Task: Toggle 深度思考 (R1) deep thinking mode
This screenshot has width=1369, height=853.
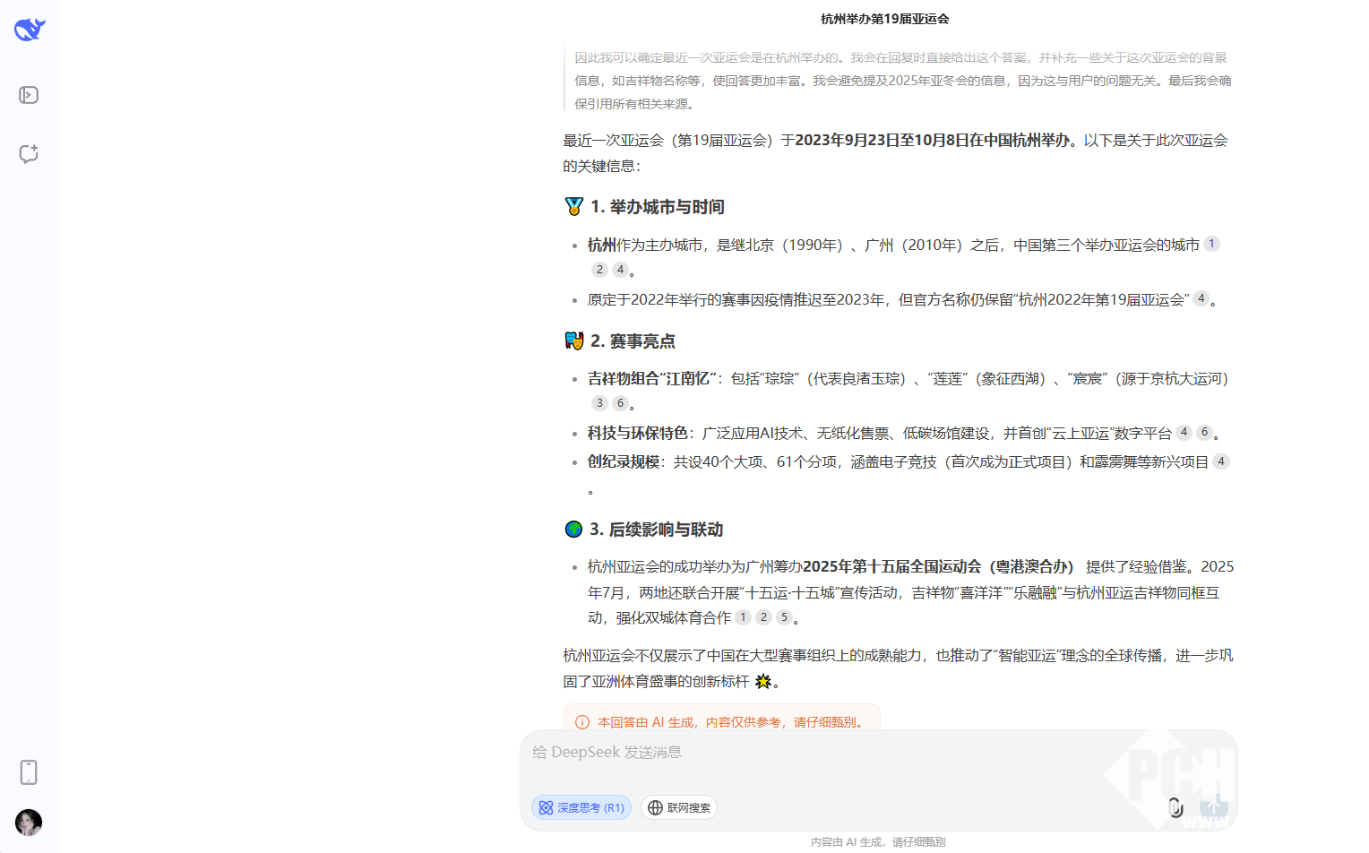Action: (x=581, y=807)
